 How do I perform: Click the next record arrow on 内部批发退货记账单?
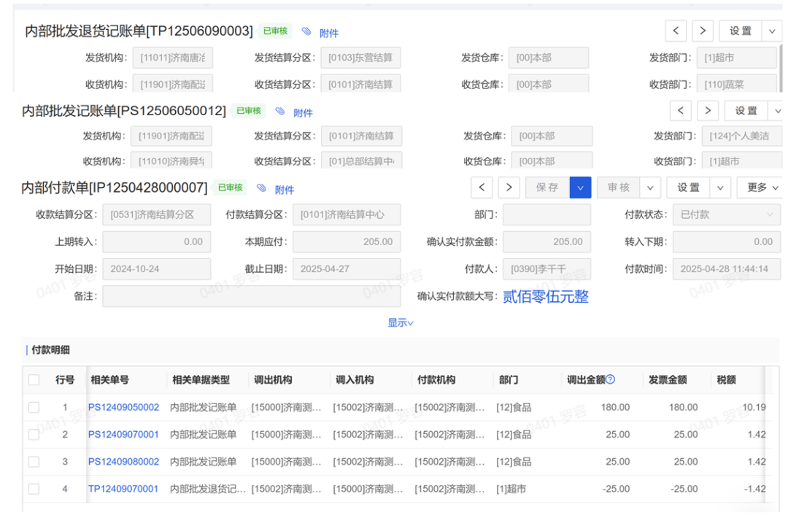[x=702, y=31]
